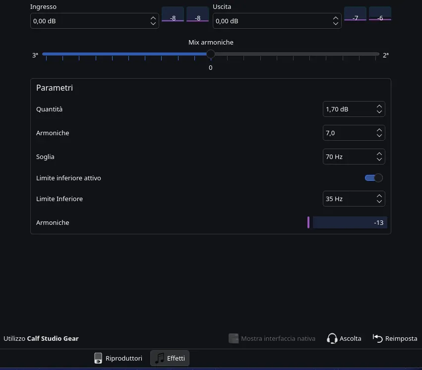This screenshot has height=370, width=422.
Task: Decrease Armoniche value with its down arrow
Action: pyautogui.click(x=379, y=136)
